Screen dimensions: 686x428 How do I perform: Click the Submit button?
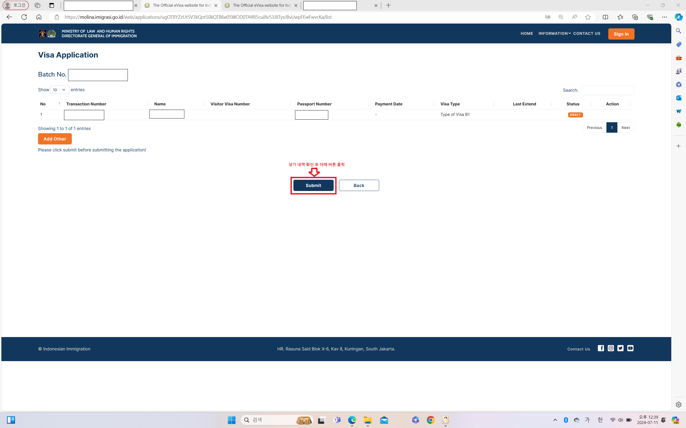coord(313,185)
